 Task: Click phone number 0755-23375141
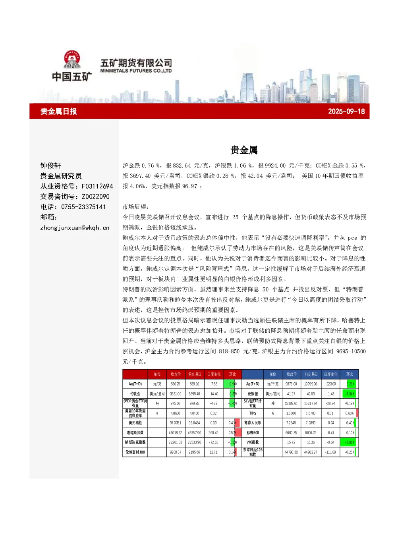point(83,207)
